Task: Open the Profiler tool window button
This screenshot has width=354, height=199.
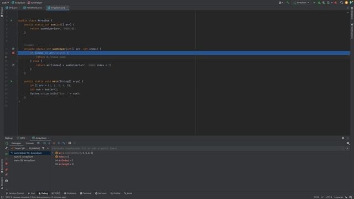Action: pos(116,193)
